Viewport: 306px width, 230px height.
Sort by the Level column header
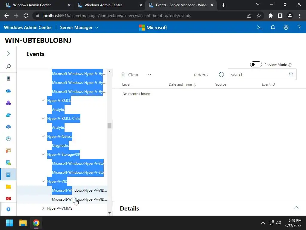(126, 84)
